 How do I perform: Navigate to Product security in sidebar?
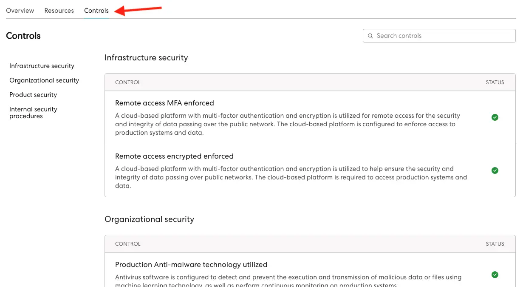coord(33,95)
